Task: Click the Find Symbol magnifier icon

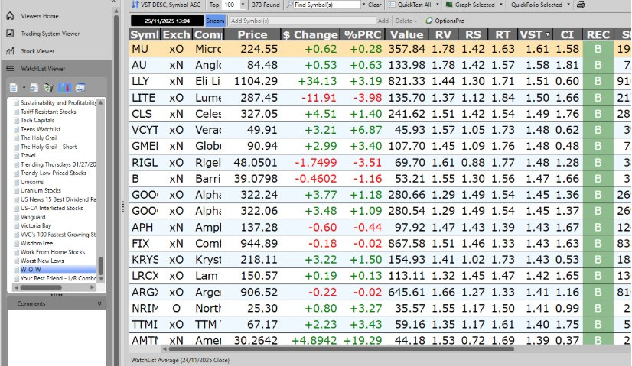Action: (290, 5)
